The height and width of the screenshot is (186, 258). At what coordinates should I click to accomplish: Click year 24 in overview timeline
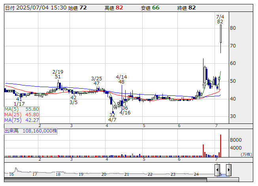pos(196,174)
